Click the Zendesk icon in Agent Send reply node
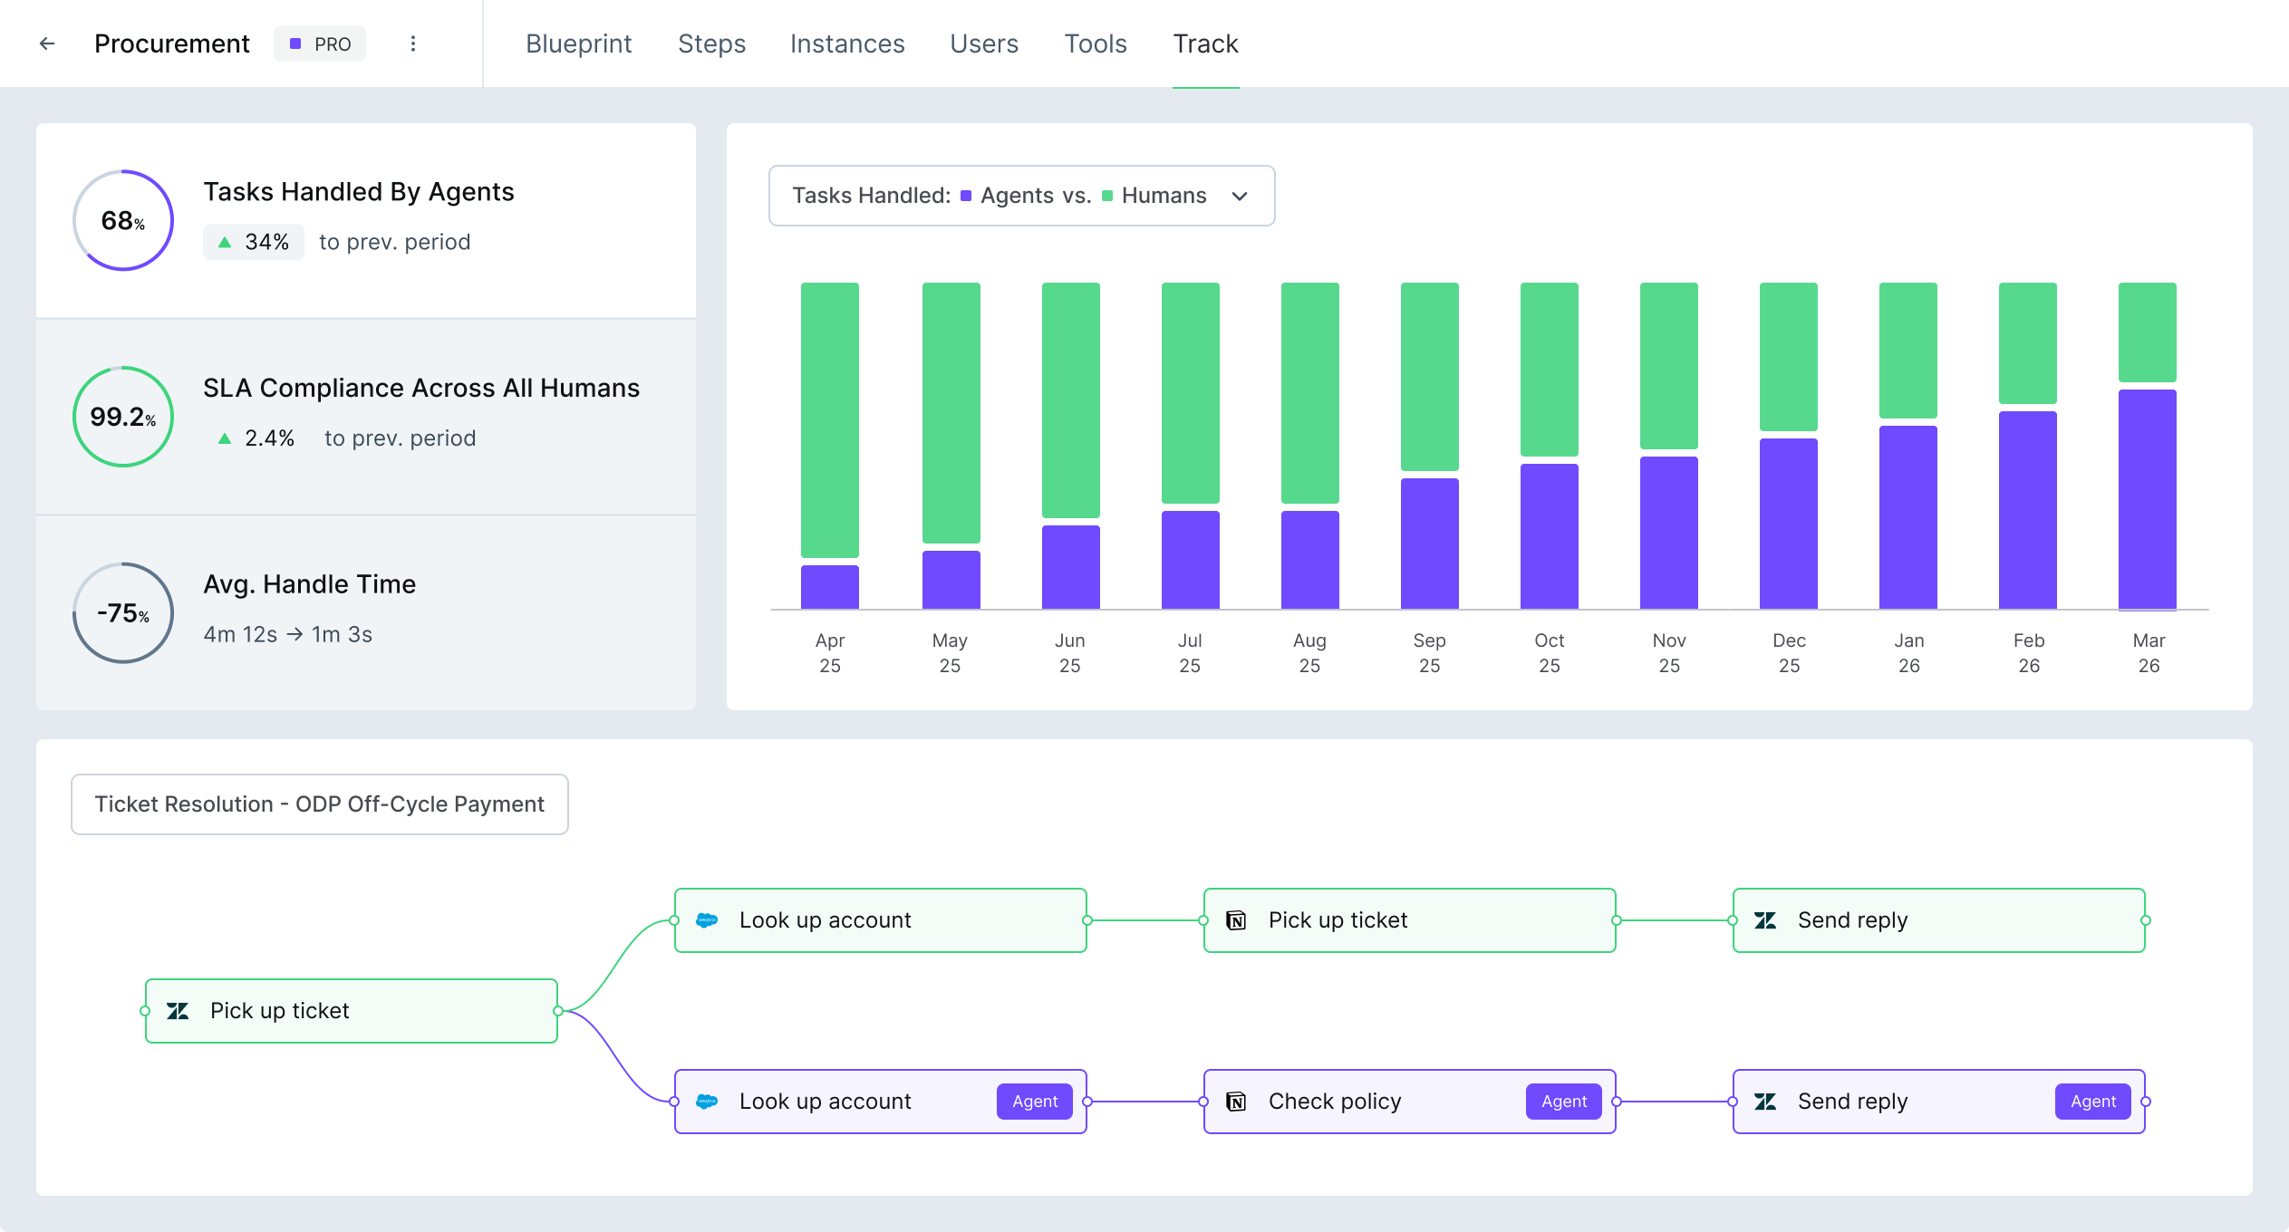 click(1765, 1102)
